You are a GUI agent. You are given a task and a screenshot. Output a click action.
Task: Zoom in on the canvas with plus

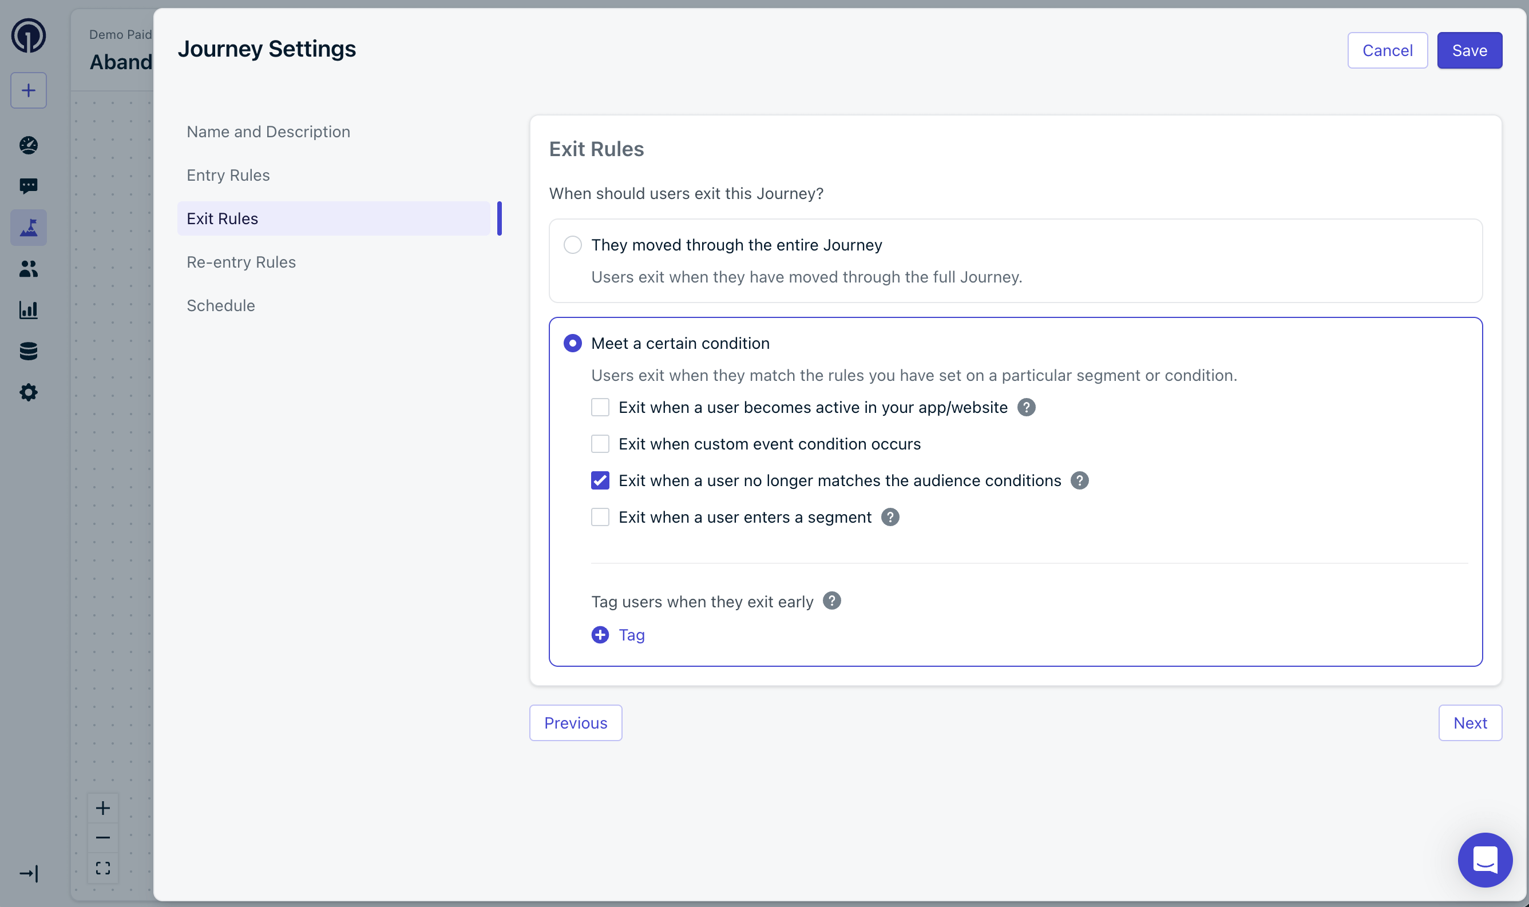point(103,808)
